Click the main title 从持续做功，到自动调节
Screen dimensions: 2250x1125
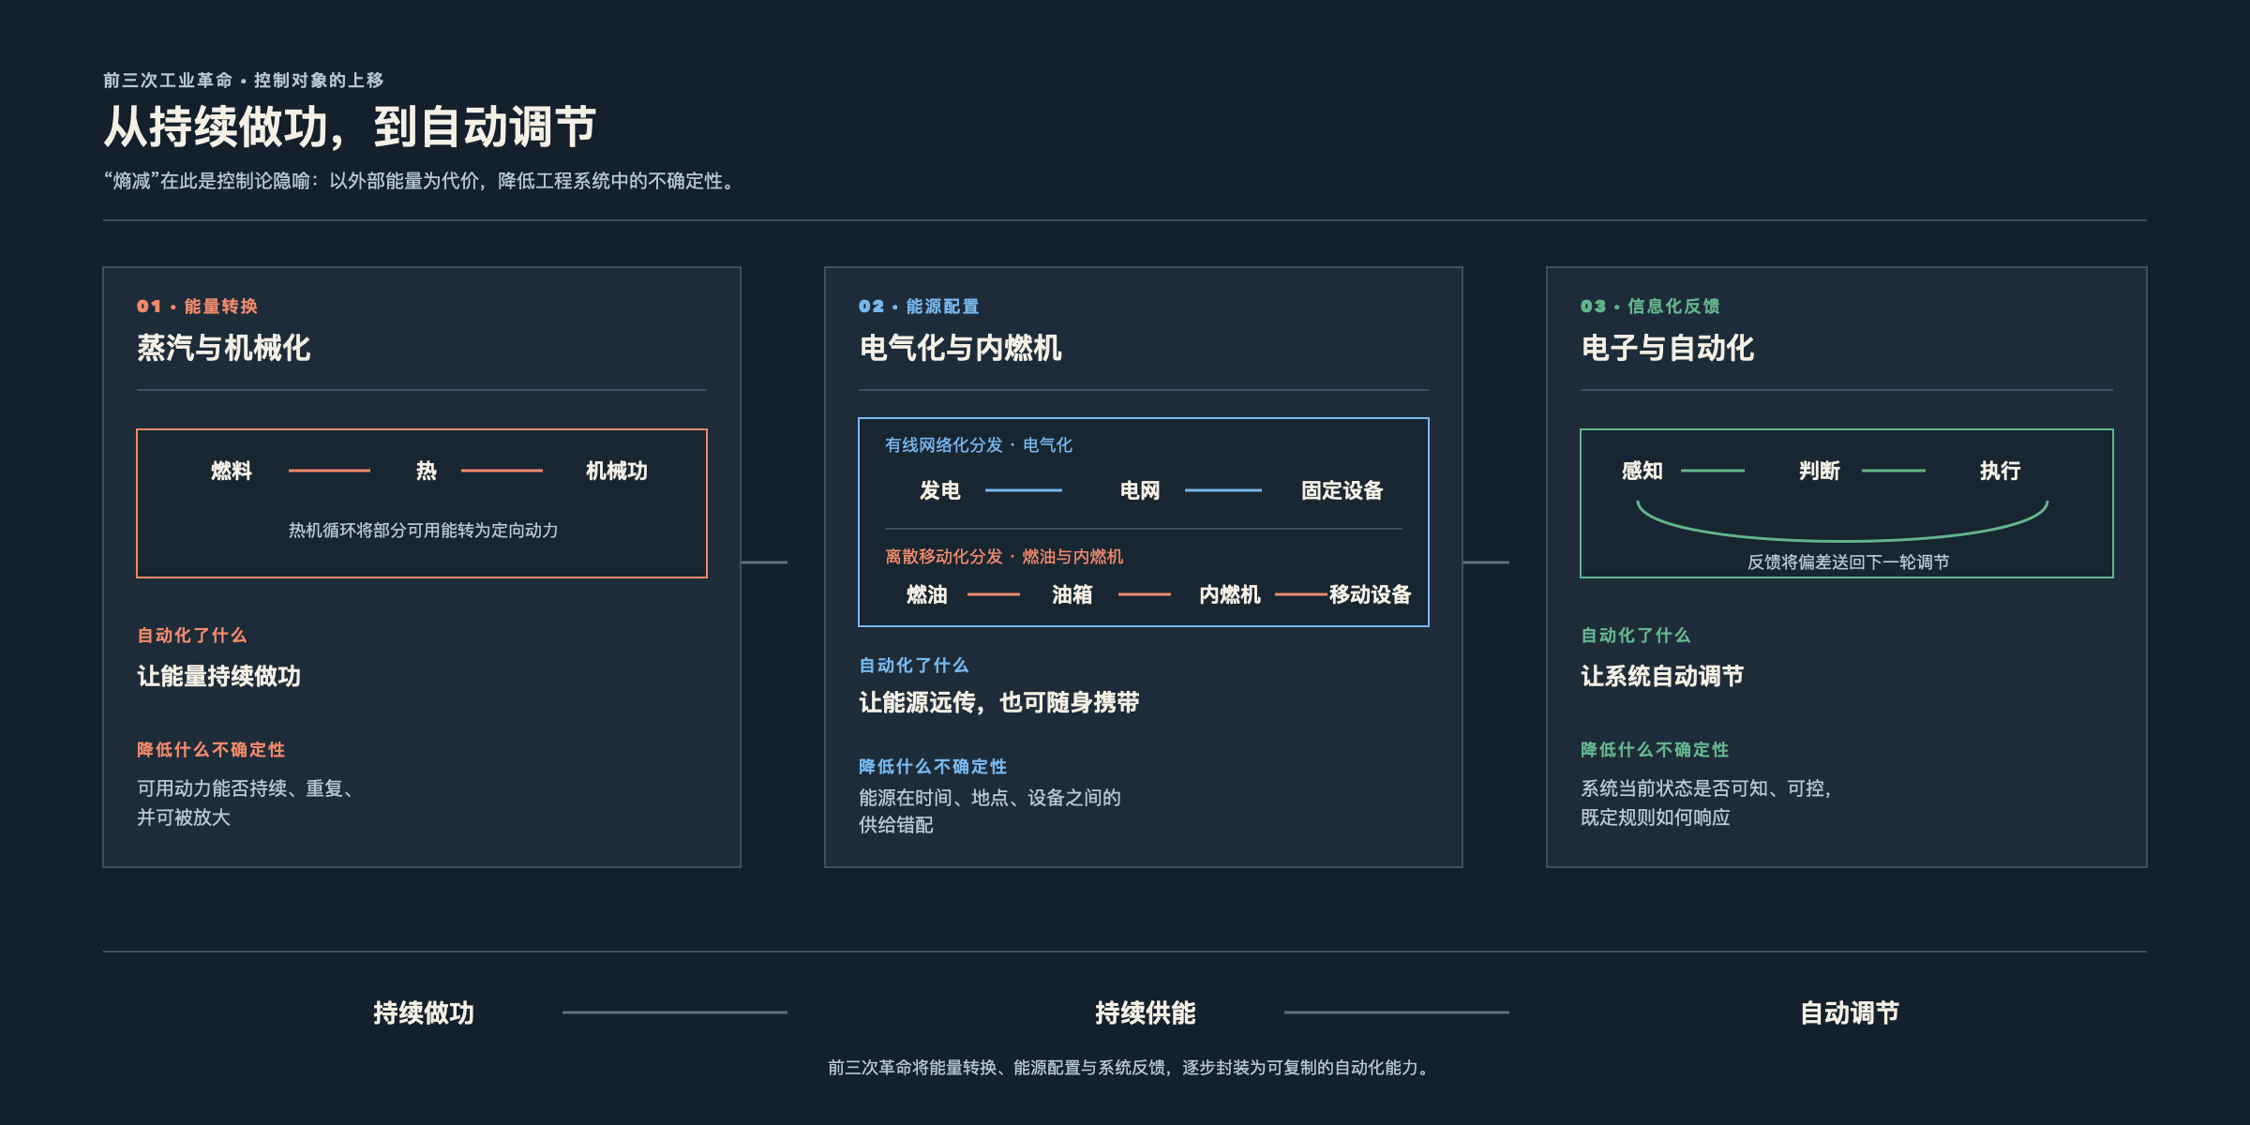pos(350,127)
